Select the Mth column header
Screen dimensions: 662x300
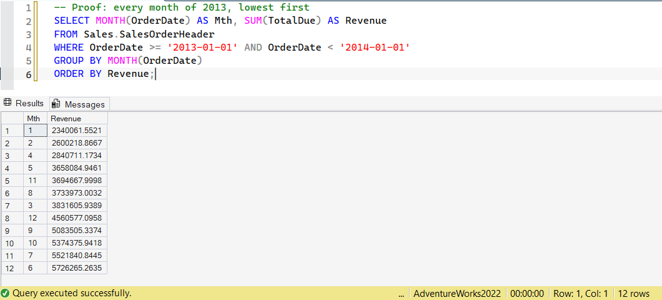point(35,118)
